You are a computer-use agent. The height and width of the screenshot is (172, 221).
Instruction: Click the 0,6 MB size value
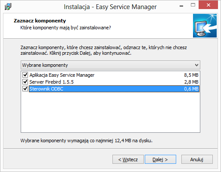click(x=191, y=89)
